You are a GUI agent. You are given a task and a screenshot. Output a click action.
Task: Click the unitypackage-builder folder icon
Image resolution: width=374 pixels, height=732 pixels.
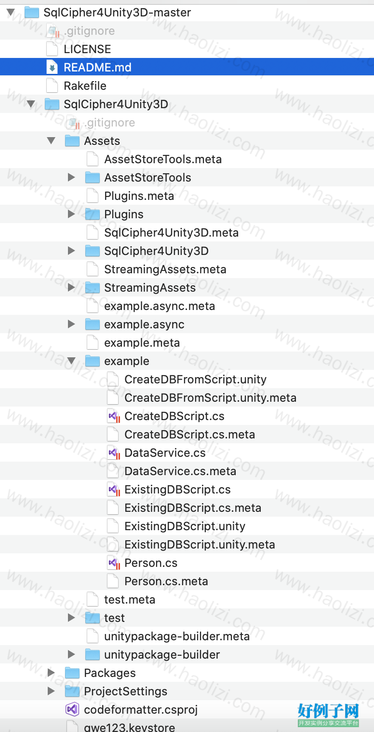pos(93,655)
